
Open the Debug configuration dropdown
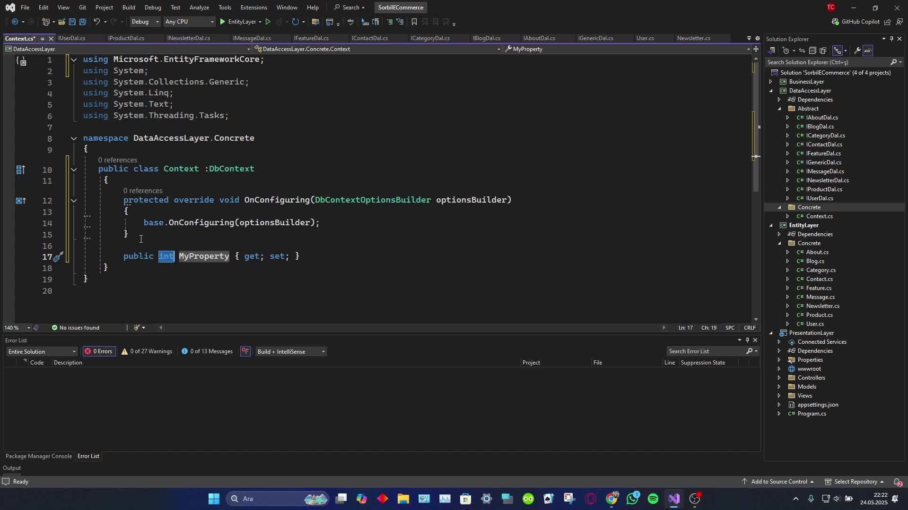[x=145, y=22]
